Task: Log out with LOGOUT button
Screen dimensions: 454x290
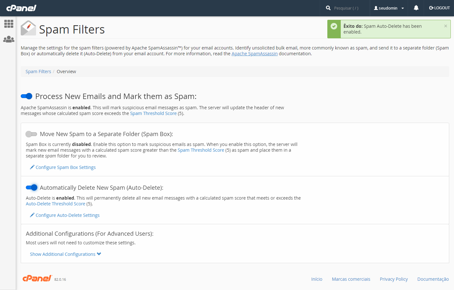Action: tap(439, 8)
